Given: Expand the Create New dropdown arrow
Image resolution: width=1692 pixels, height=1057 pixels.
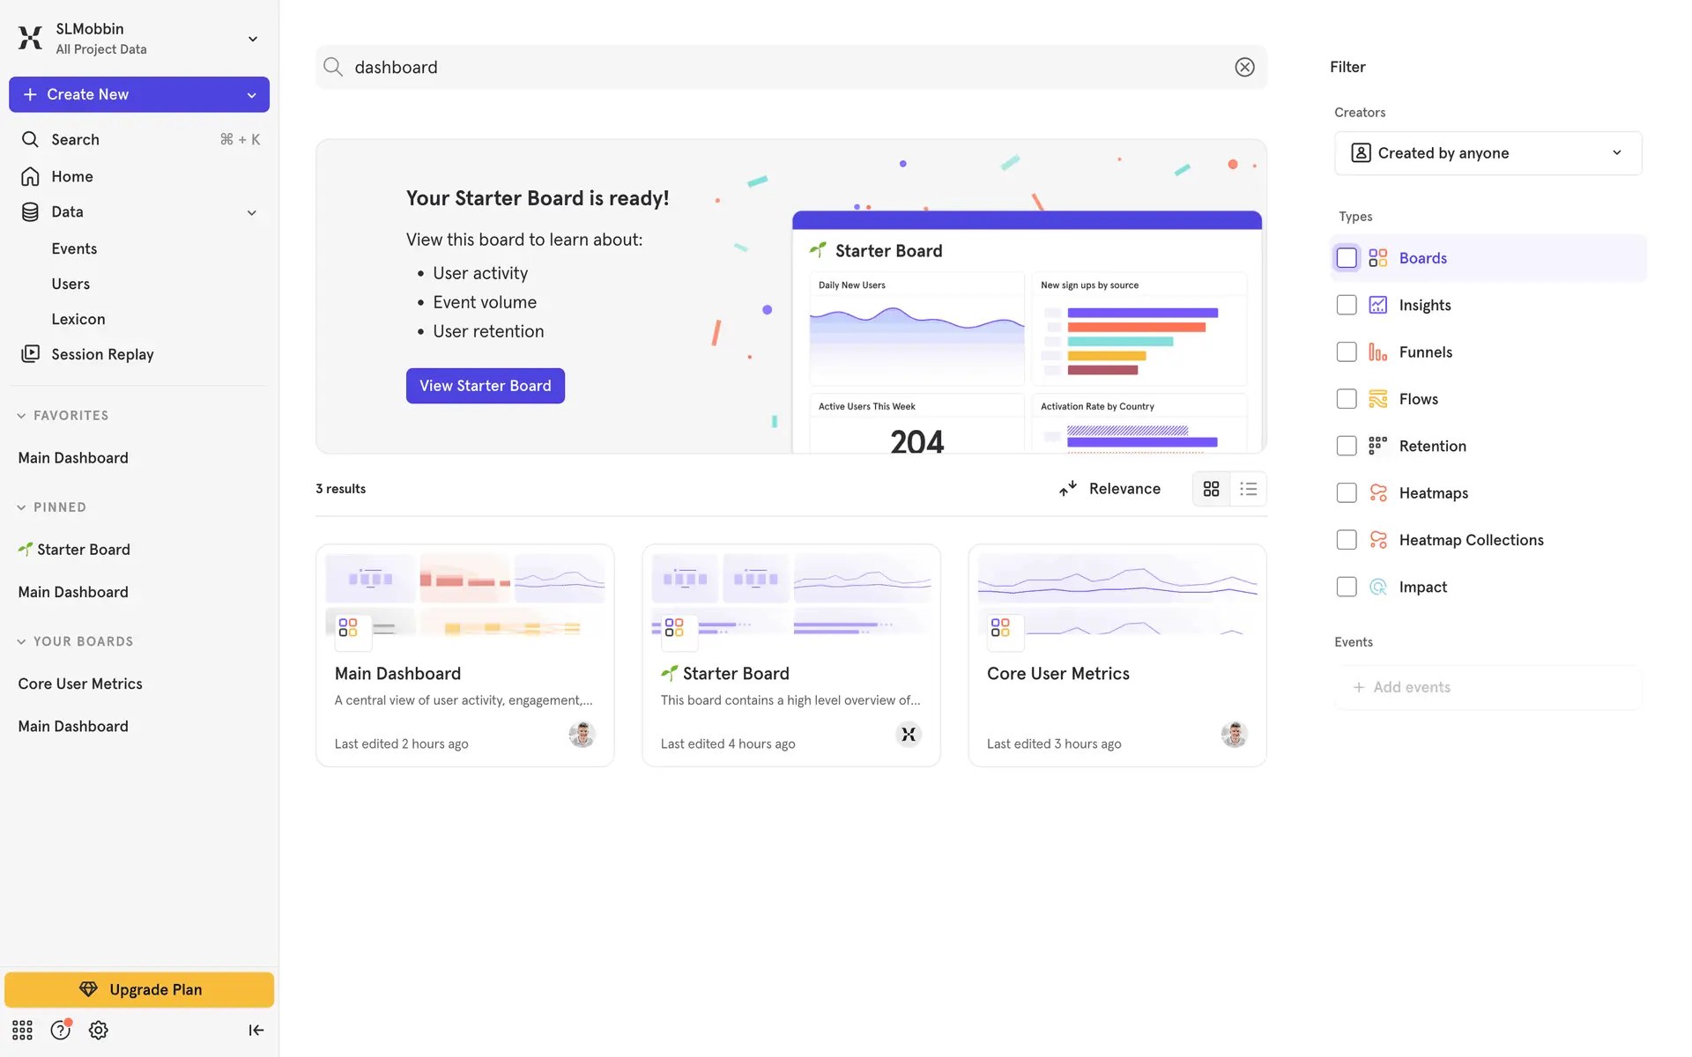Looking at the screenshot, I should click(252, 95).
